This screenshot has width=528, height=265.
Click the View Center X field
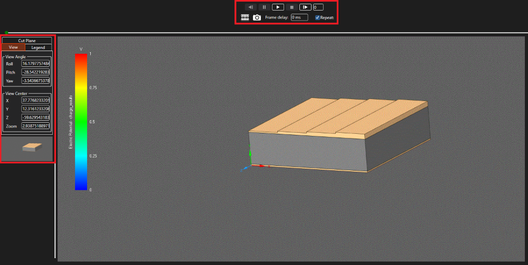coord(36,101)
